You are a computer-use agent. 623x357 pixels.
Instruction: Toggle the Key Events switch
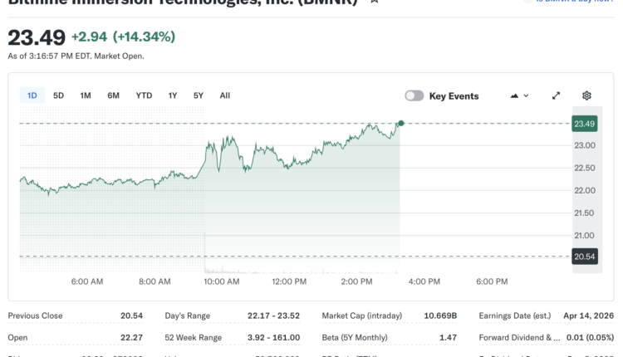414,95
